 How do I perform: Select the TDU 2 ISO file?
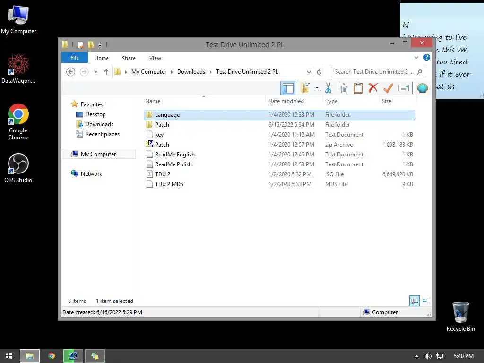[279, 174]
